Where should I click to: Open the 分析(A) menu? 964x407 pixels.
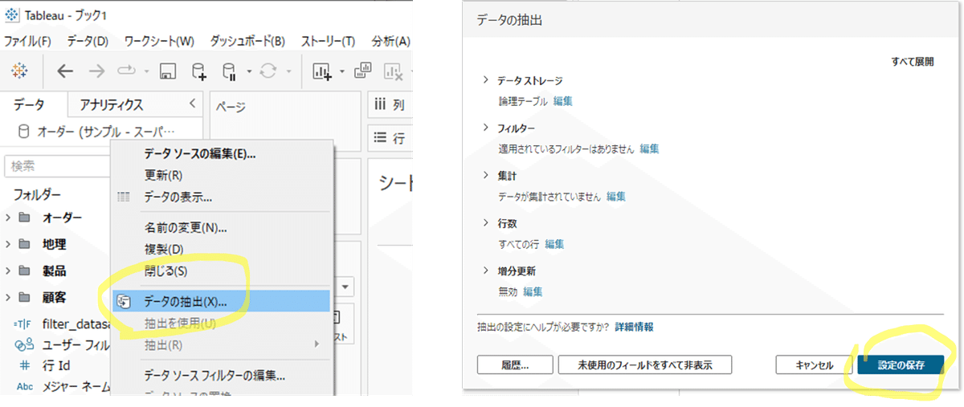pos(391,41)
